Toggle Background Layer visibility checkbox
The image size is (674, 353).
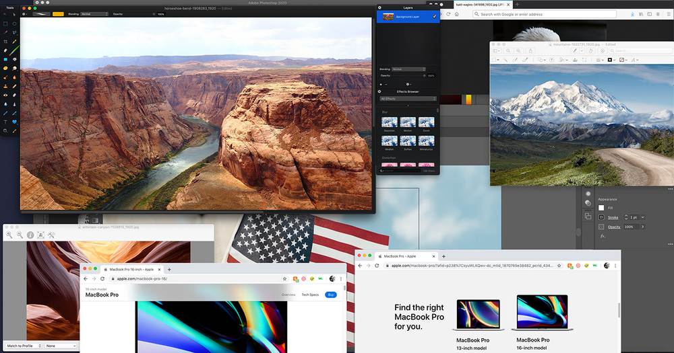click(435, 17)
